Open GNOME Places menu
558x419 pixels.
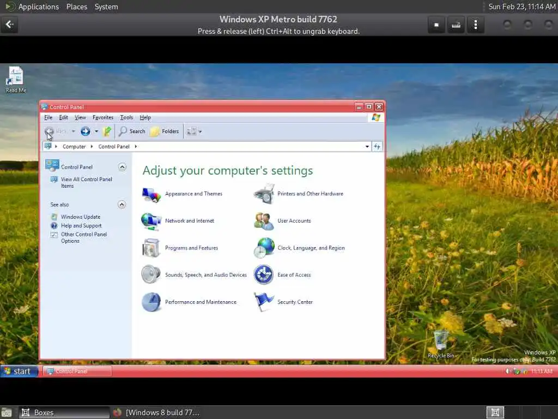click(76, 7)
